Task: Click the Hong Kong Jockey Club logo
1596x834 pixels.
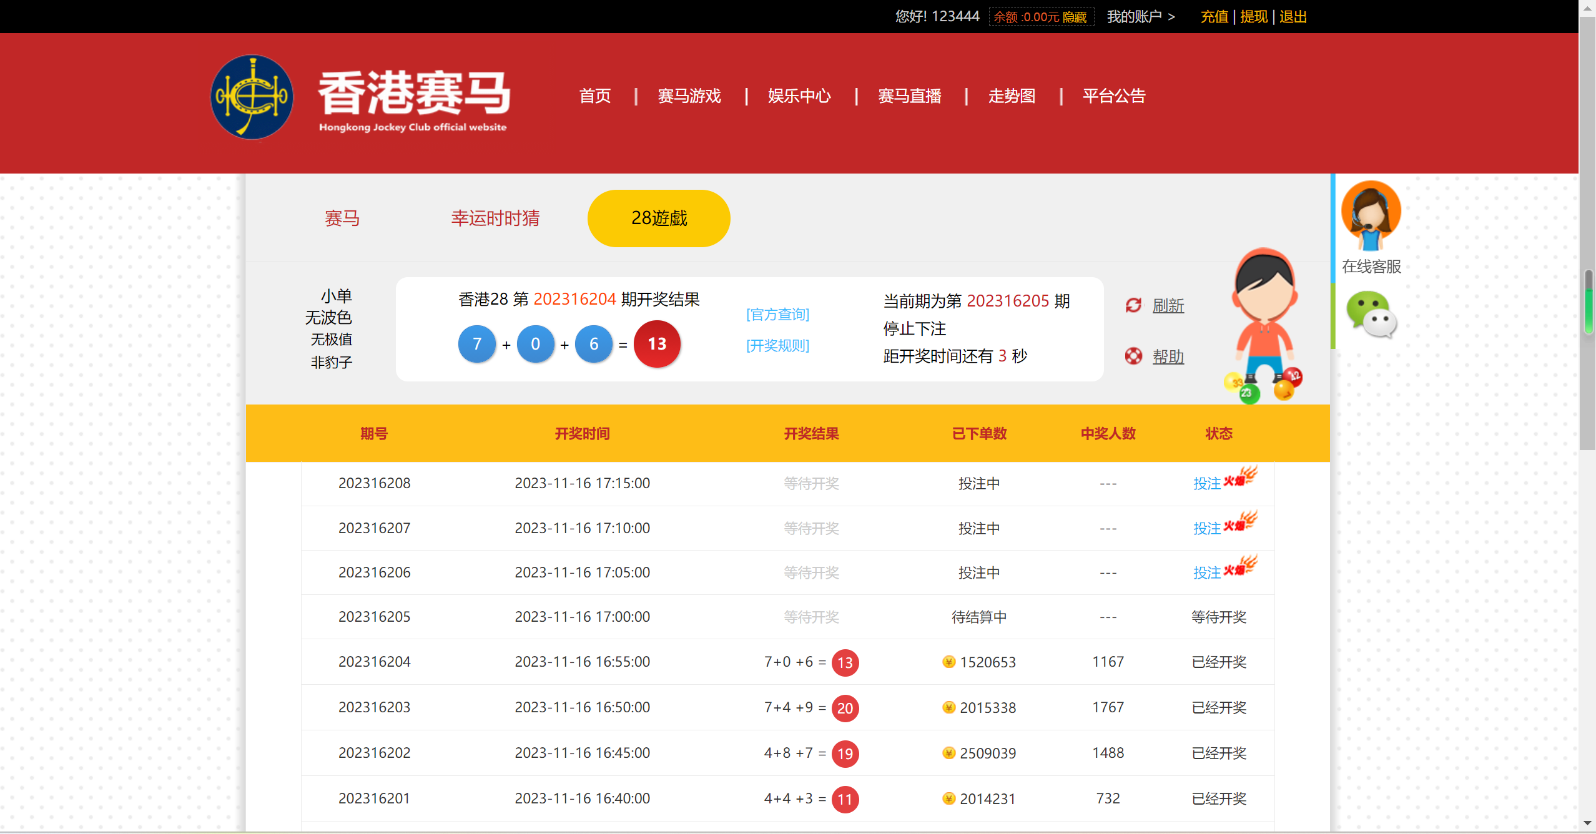Action: [252, 97]
